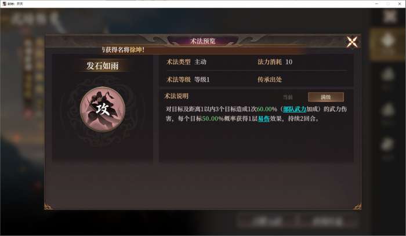Click the scrolling 获得名将徐坤 announcement
Image resolution: width=406 pixels, height=236 pixels.
click(x=124, y=50)
